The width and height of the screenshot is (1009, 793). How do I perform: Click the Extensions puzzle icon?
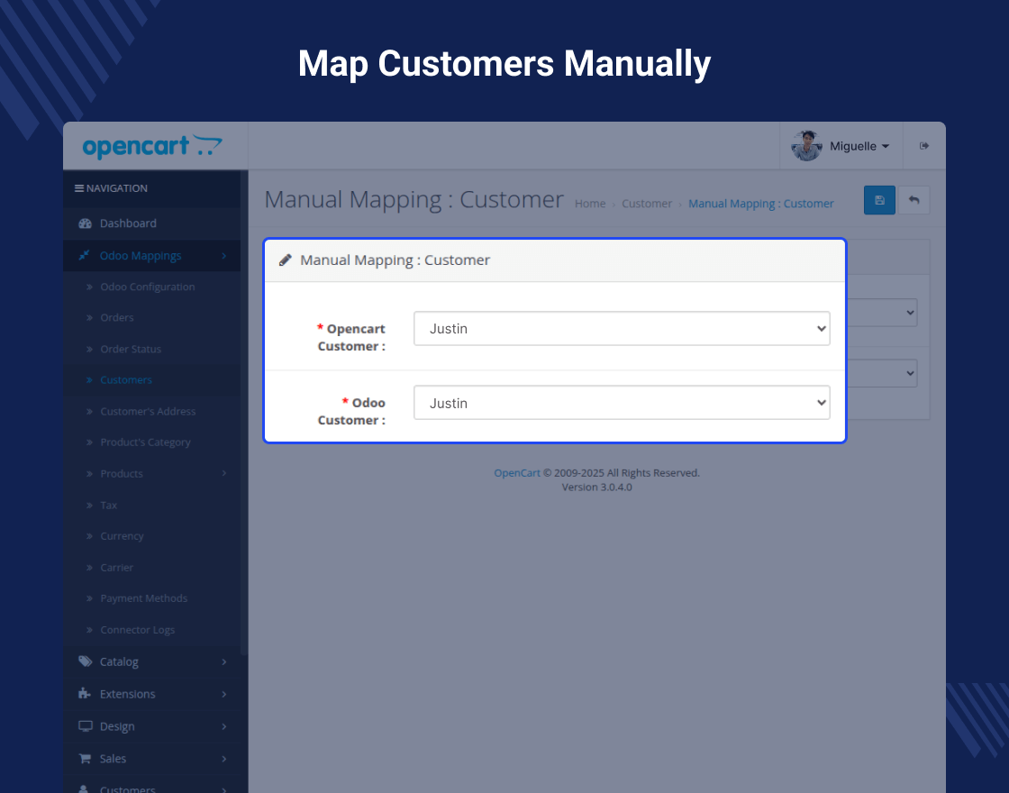point(85,693)
